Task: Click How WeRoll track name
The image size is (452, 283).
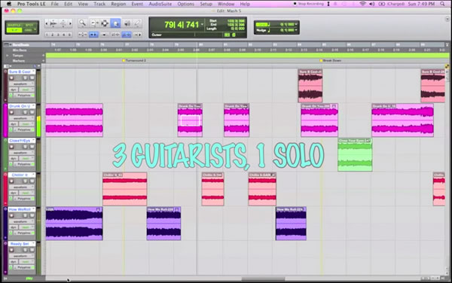Action: [x=20, y=209]
